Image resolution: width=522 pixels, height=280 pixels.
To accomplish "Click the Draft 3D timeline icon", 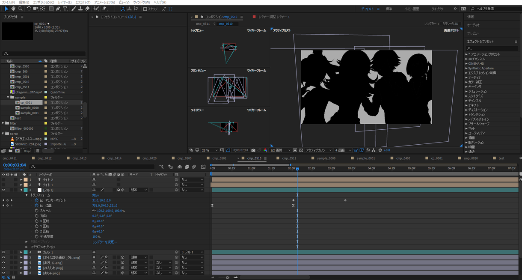I will click(x=170, y=167).
